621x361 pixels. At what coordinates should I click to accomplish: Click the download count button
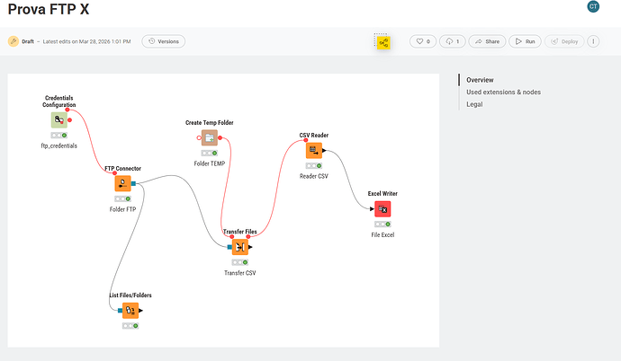pos(453,41)
